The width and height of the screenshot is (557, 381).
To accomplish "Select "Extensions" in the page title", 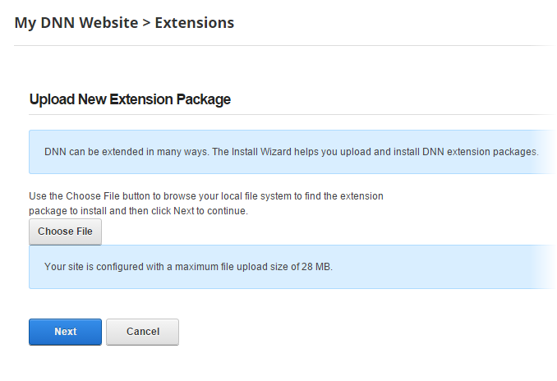I will [194, 23].
